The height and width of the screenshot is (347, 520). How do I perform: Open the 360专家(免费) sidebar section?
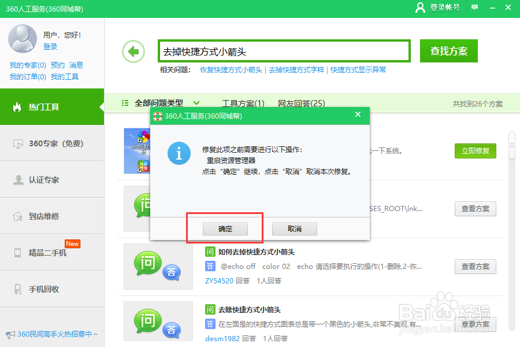pyautogui.click(x=52, y=143)
